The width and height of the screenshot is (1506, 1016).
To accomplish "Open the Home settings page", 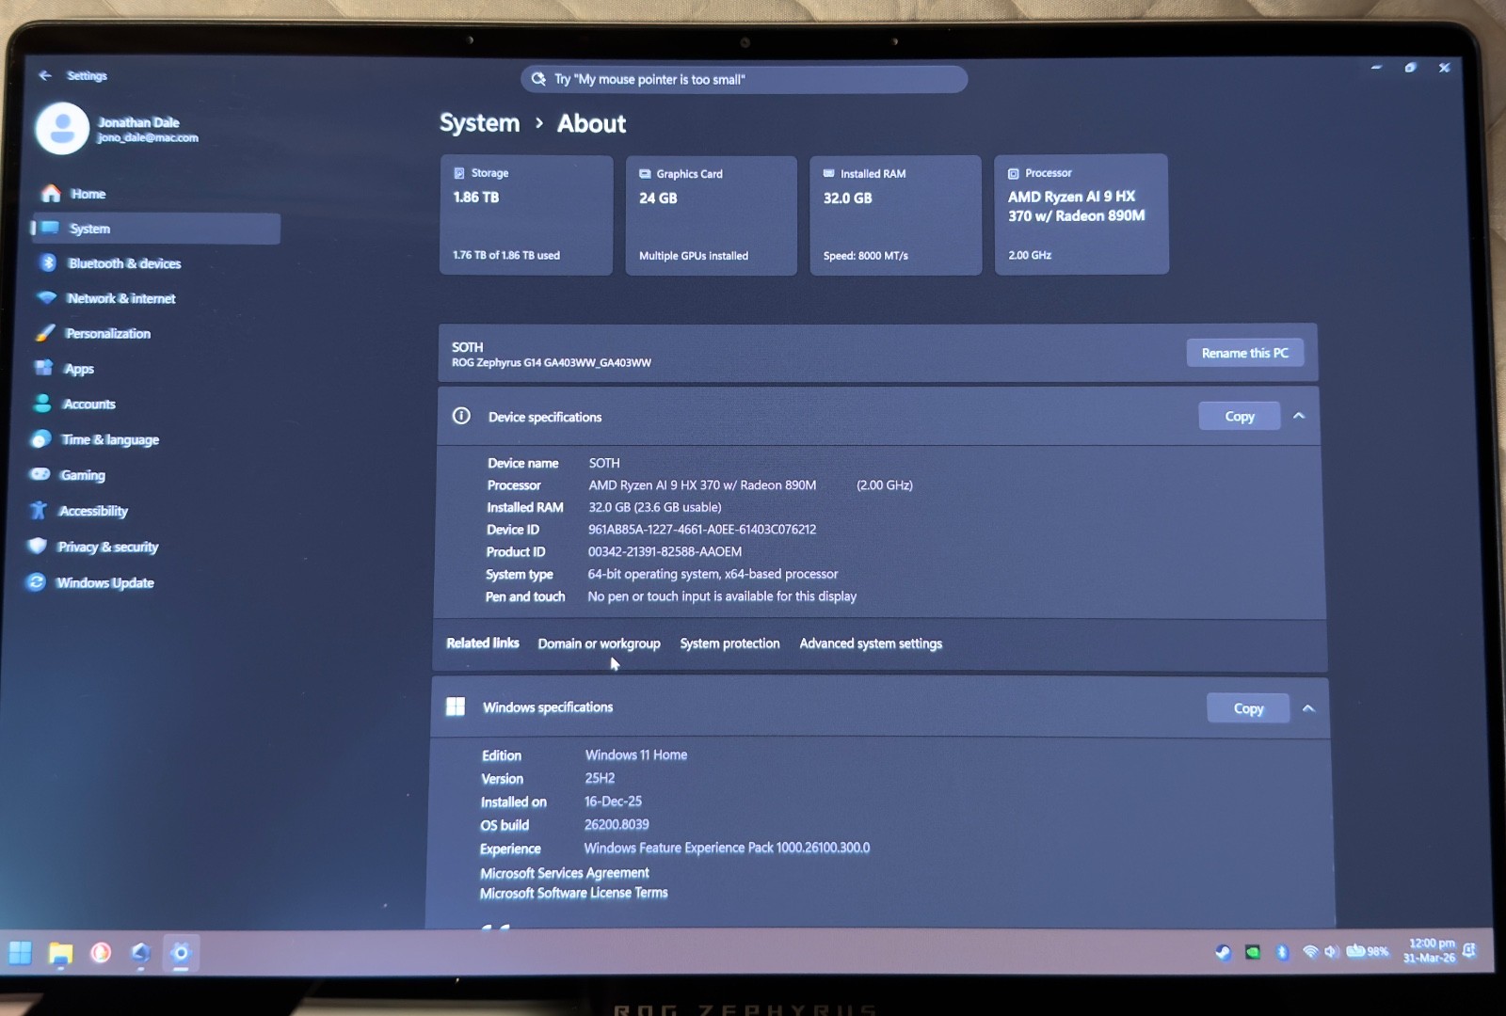I will 155,194.
